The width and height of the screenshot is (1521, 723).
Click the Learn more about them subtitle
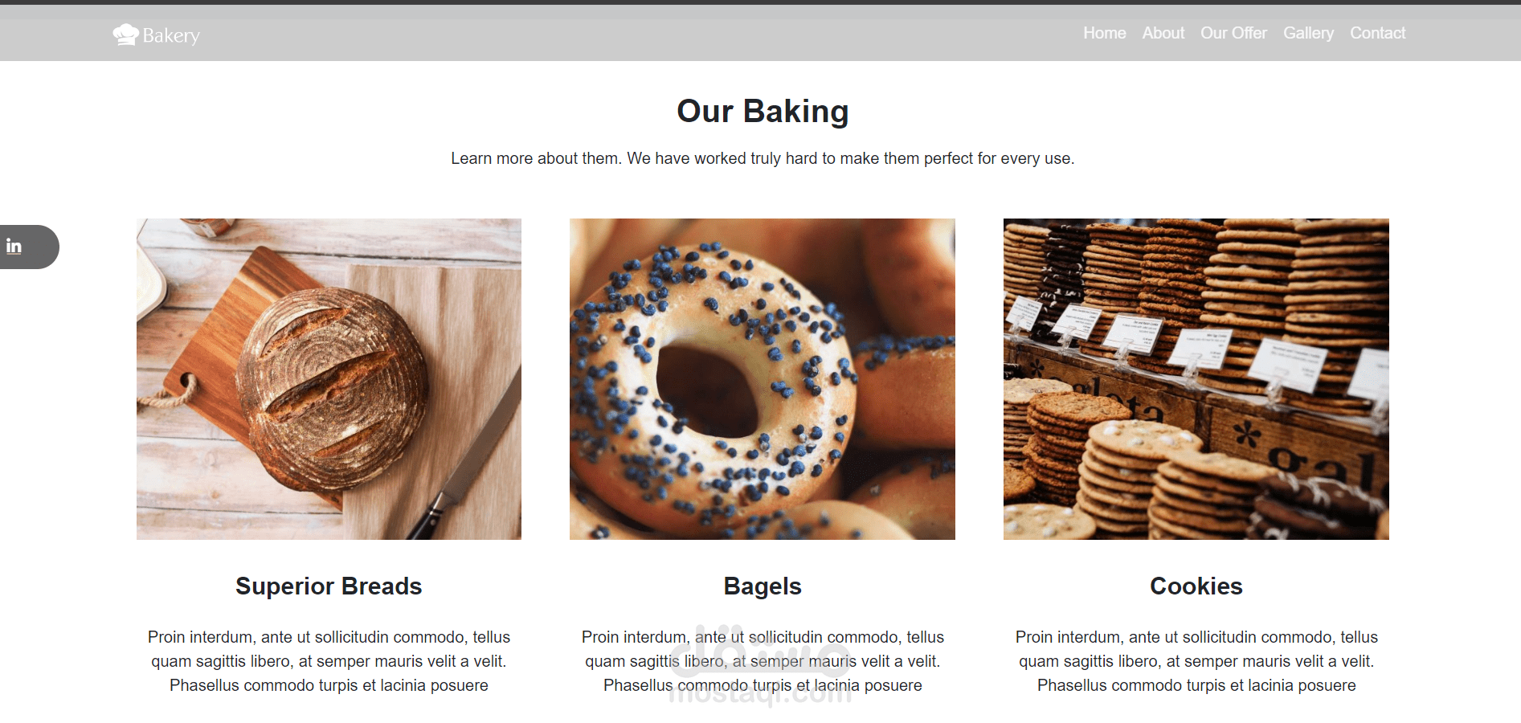point(763,158)
